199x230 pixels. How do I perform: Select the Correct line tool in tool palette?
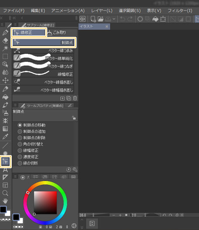6,162
